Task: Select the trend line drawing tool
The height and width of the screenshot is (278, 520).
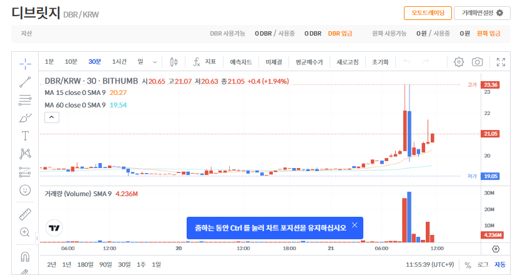Action: (25, 82)
